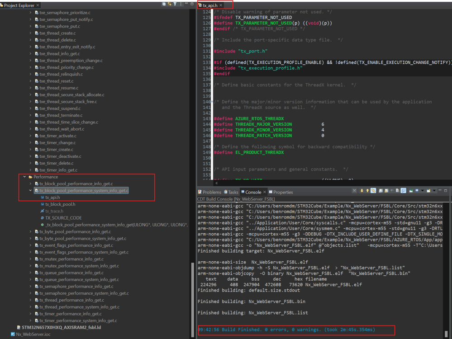Expand tx_mutex_performance_info_get.c node

point(30,259)
